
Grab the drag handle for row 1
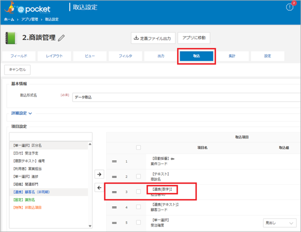(115, 161)
